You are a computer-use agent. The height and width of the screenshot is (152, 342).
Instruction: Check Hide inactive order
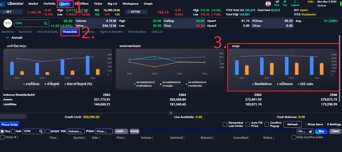click(x=294, y=137)
